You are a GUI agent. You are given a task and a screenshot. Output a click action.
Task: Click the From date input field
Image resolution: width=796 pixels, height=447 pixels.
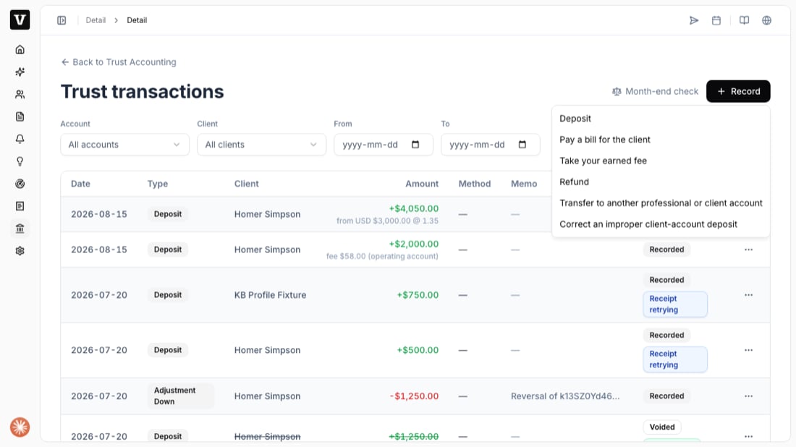pyautogui.click(x=384, y=145)
